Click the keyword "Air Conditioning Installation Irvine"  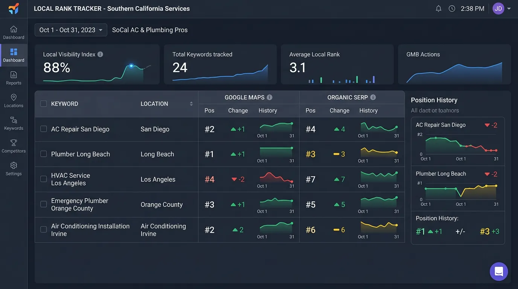(90, 230)
